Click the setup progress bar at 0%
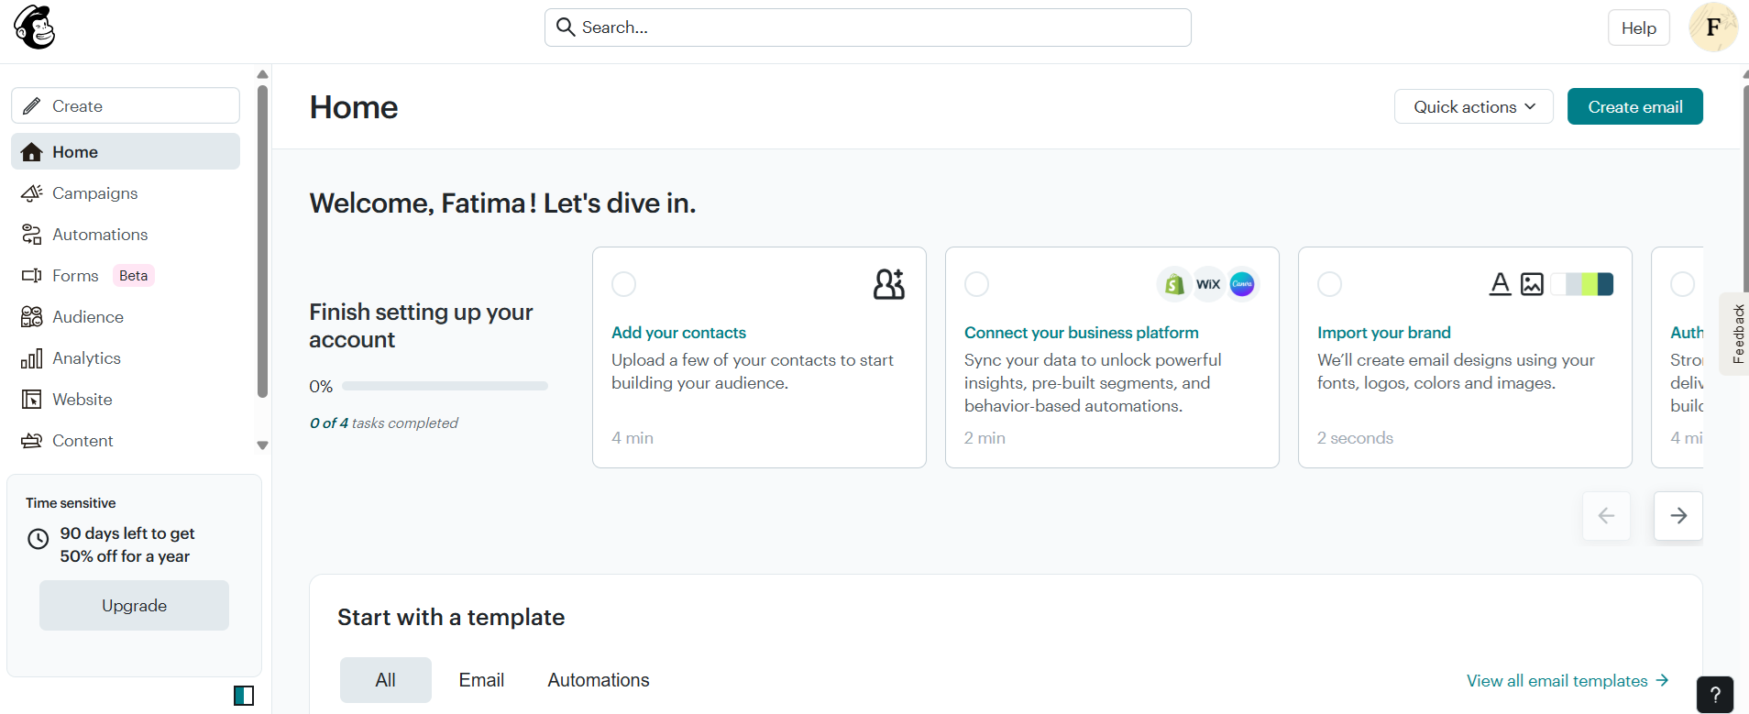This screenshot has height=714, width=1749. coord(445,386)
